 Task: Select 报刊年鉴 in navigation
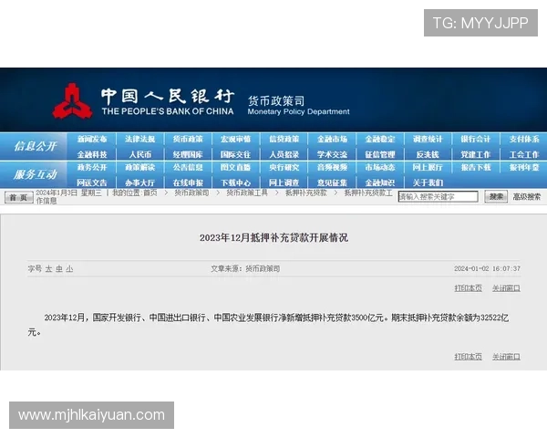point(524,167)
